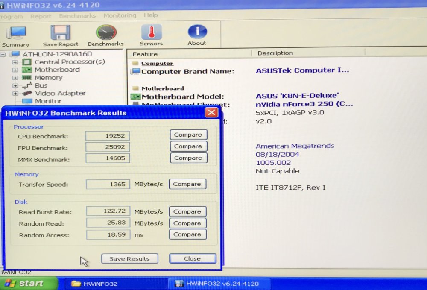This screenshot has height=290, width=427.
Task: Open the Sensors panel via its thermometer icon
Action: point(151,32)
